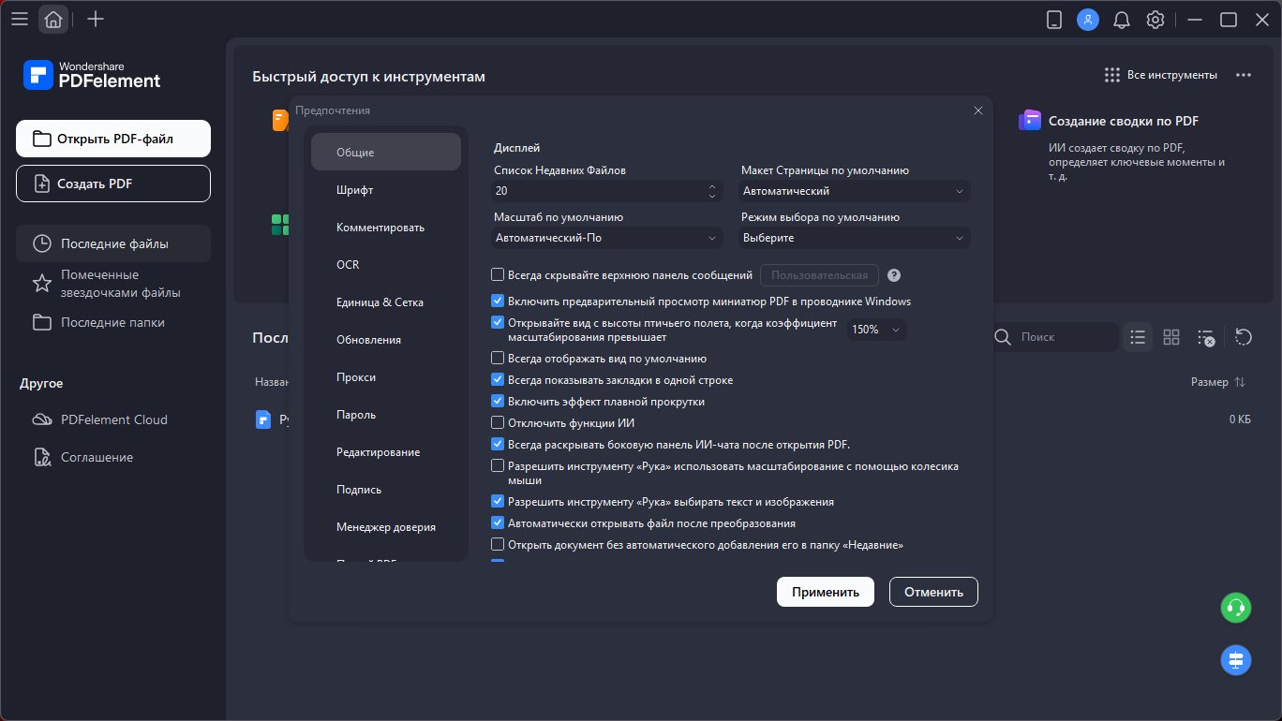Click the user account avatar

(x=1088, y=19)
